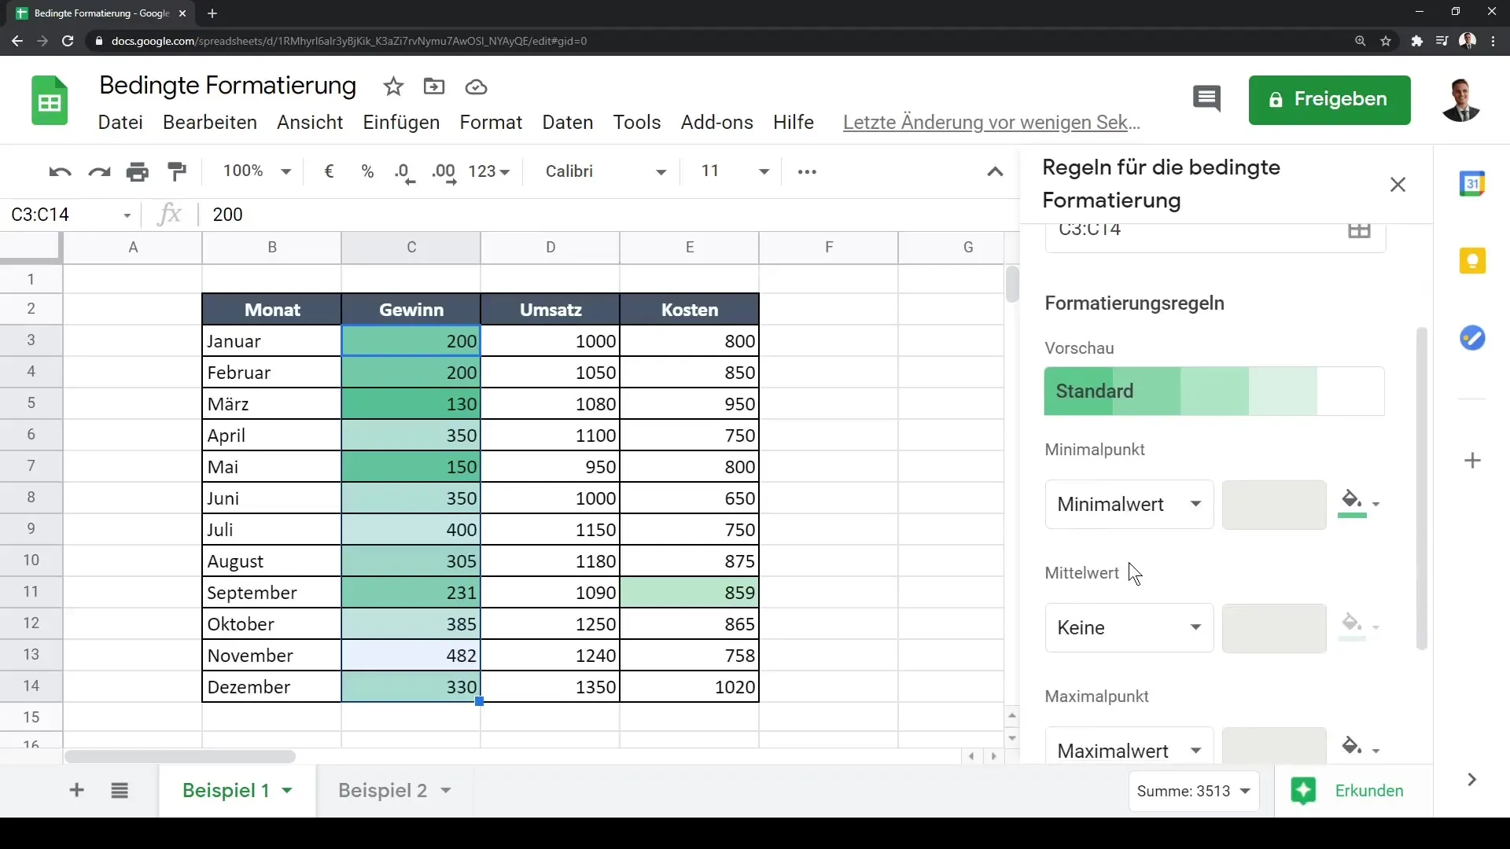Open the Datei menu
Image resolution: width=1510 pixels, height=849 pixels.
pos(120,123)
